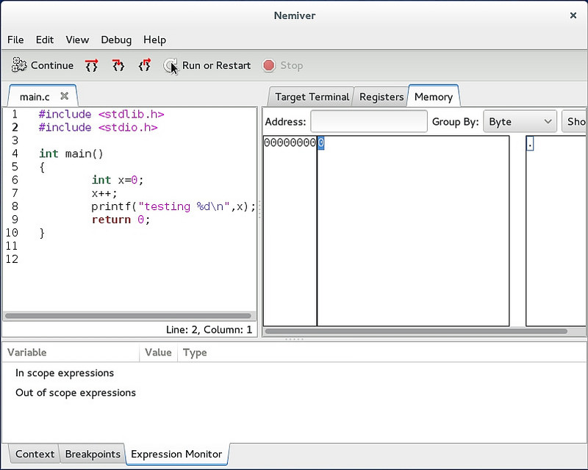Click the Step Out icon
This screenshot has width=588, height=470.
[145, 65]
